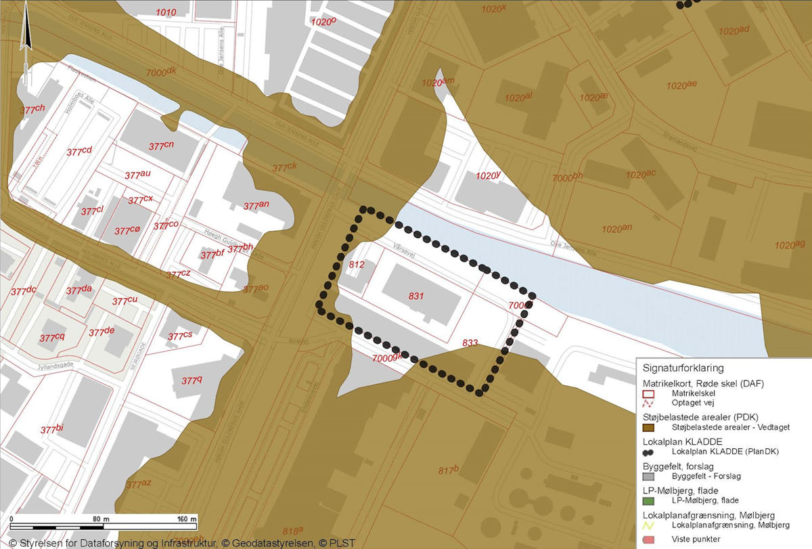Viewport: 812px width, 549px height.
Task: Select parcel 377an on the map
Action: tap(256, 205)
